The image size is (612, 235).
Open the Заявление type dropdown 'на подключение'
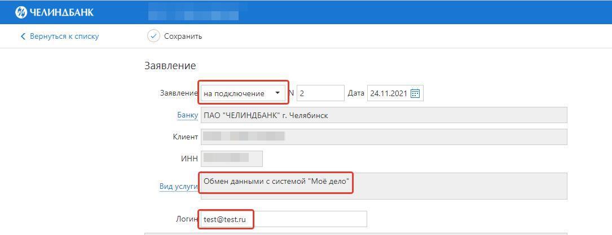point(243,93)
